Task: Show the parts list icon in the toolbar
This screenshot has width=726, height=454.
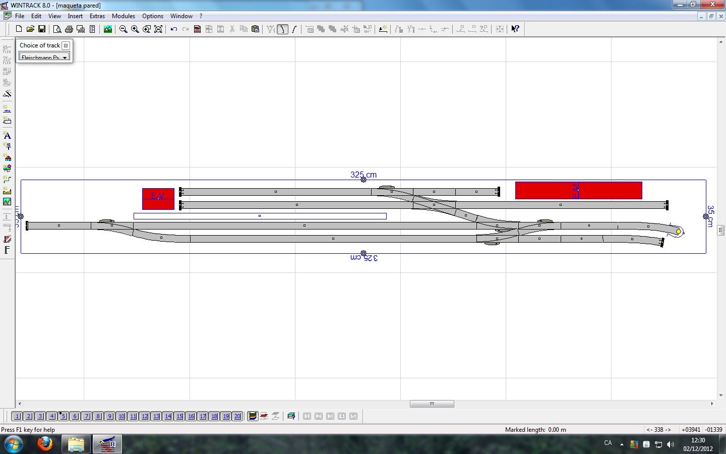Action: [x=92, y=29]
